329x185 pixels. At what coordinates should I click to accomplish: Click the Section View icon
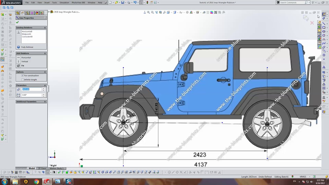[160, 12]
